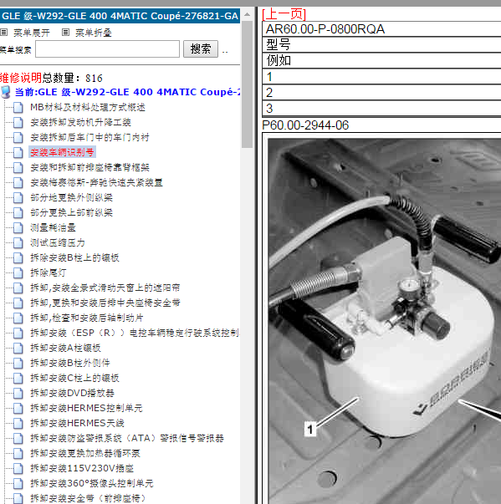
Task: Open tree item 拆卸安装A柱镶板
Action: pos(65,348)
